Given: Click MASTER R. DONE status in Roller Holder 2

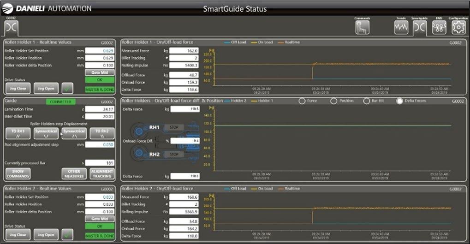Looking at the screenshot, I should point(100,236).
